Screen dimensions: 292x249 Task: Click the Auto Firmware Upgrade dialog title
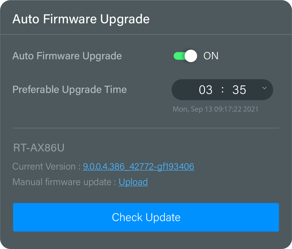point(81,19)
